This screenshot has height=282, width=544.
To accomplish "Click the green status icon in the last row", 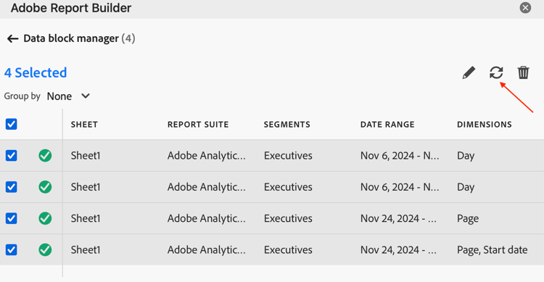I will click(45, 250).
